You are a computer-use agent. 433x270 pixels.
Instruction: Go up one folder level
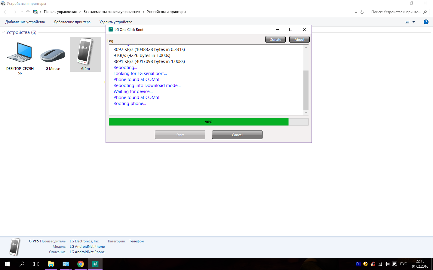28,12
